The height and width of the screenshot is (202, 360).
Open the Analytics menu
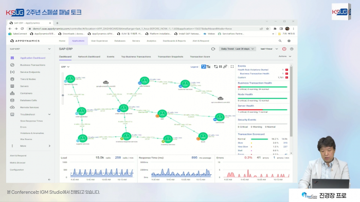pyautogui.click(x=151, y=41)
